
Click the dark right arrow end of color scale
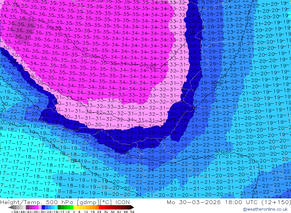132,207
